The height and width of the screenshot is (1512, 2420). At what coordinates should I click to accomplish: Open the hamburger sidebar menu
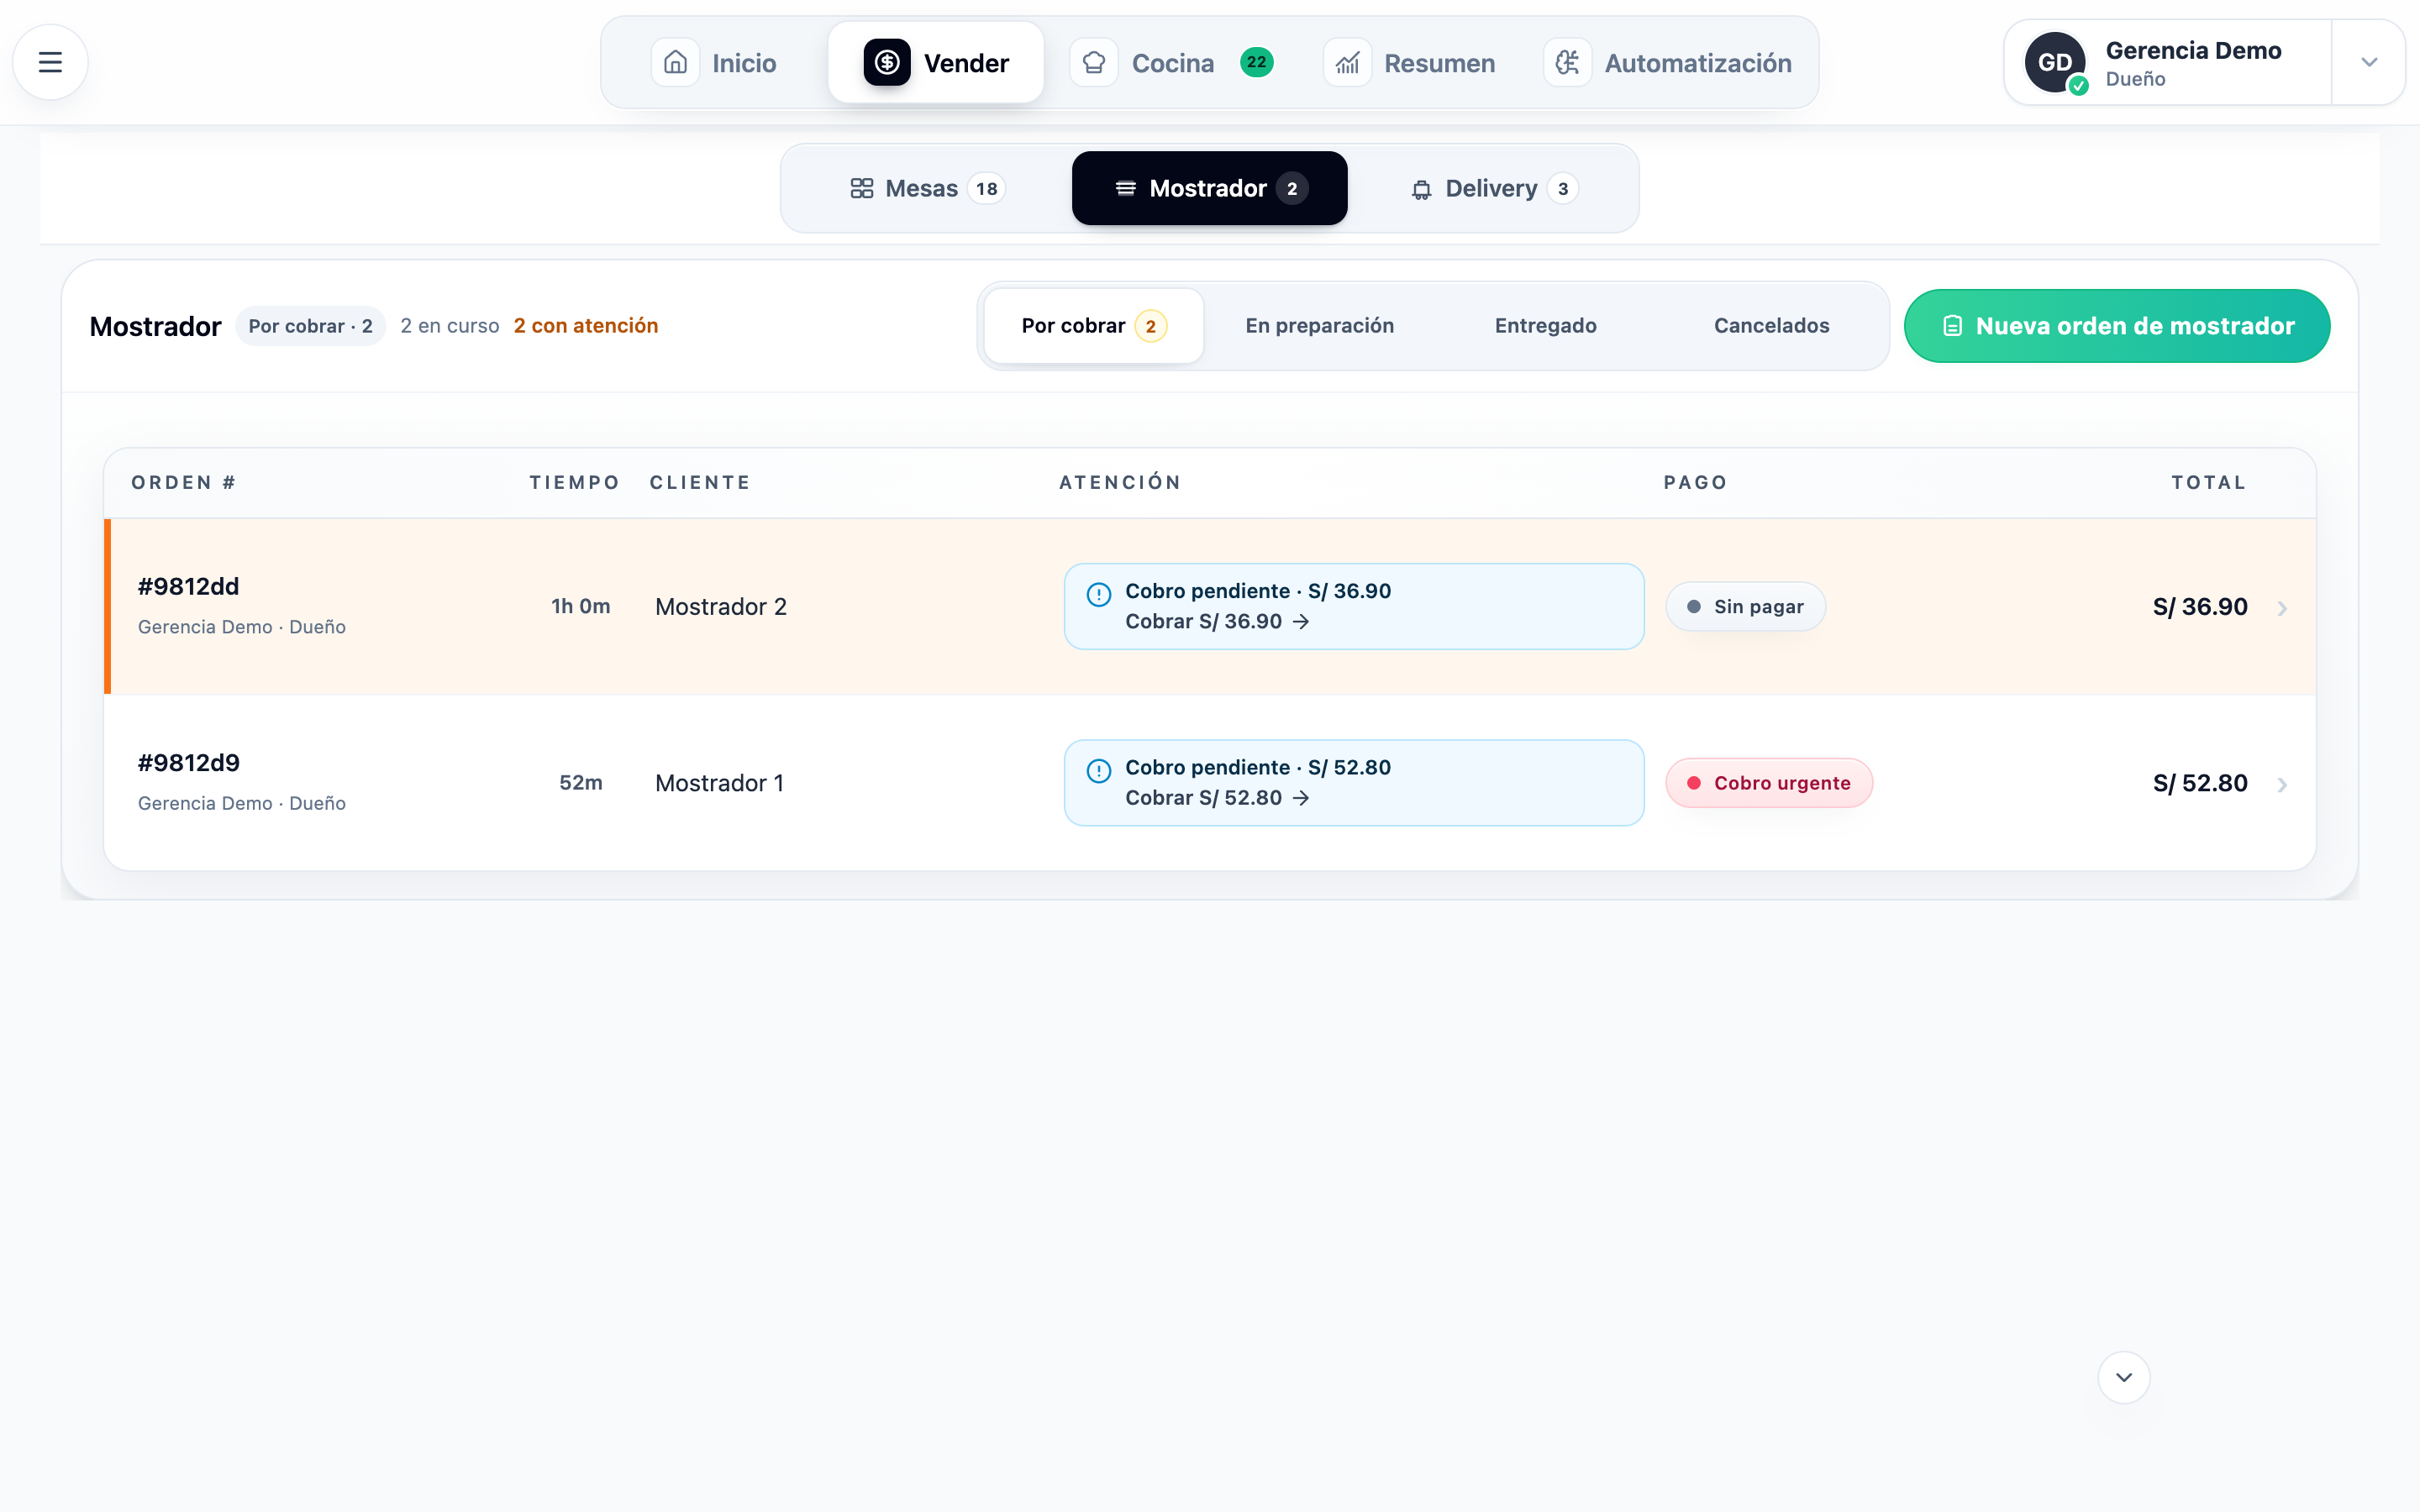tap(50, 62)
